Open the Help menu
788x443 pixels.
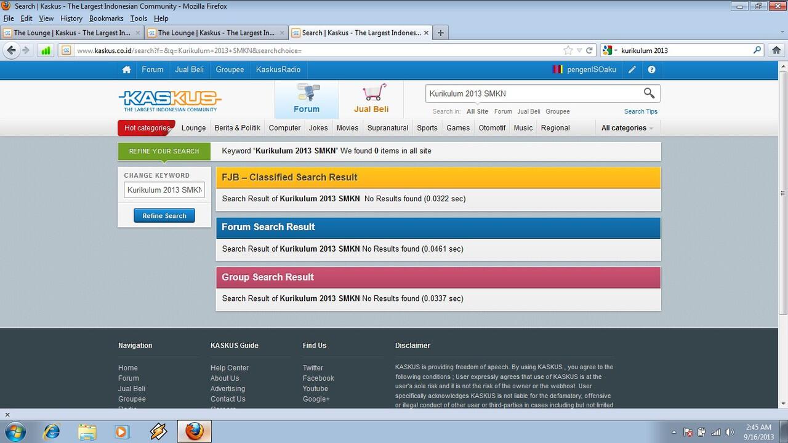tap(161, 18)
